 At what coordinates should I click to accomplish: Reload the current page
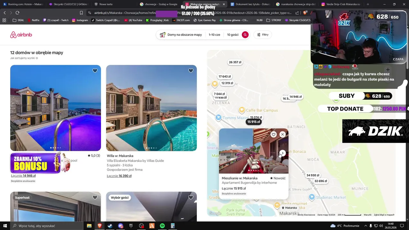17,13
